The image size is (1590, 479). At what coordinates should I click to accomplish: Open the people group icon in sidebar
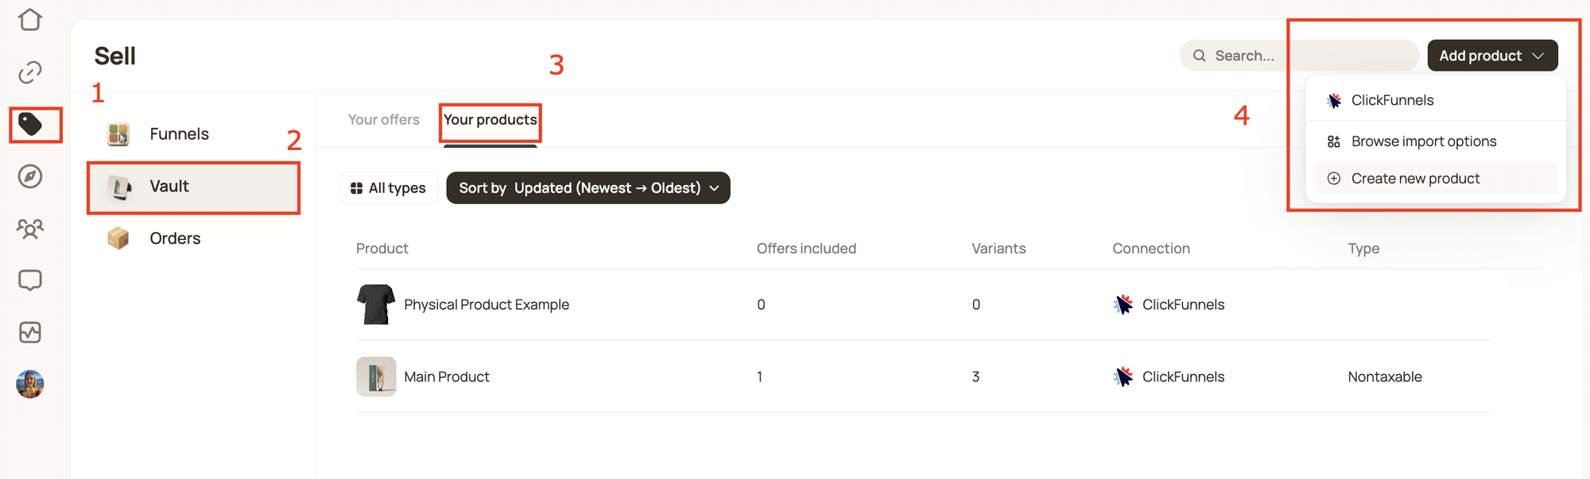[x=30, y=229]
